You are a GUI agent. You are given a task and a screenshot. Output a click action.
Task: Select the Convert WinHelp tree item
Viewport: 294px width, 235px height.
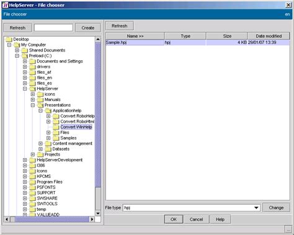tap(76, 127)
